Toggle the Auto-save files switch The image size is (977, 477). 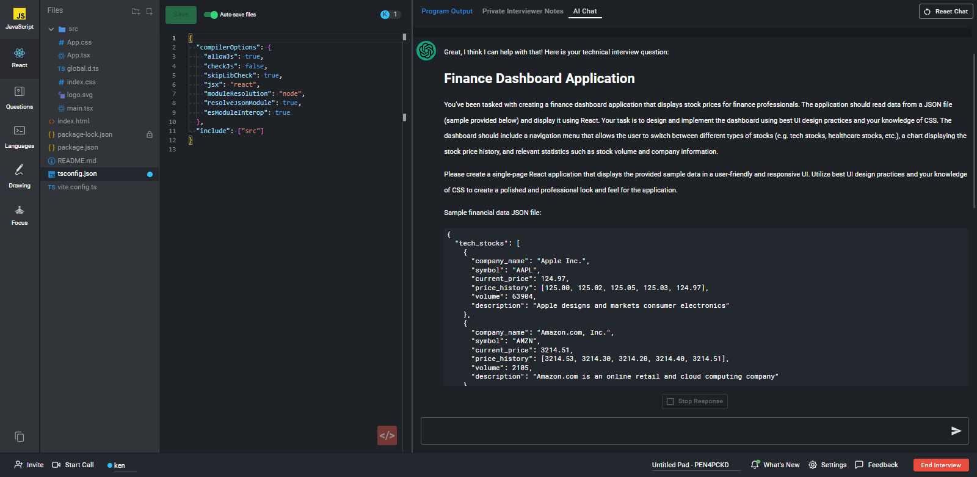pos(211,15)
